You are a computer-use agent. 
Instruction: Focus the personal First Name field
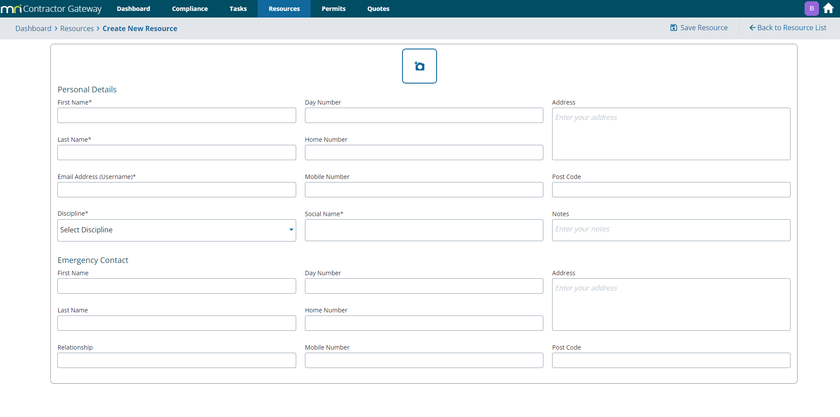(x=176, y=116)
